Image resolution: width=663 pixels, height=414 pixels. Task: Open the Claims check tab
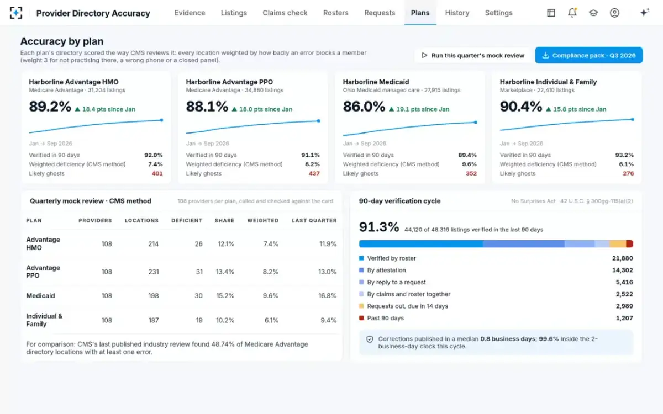click(285, 13)
